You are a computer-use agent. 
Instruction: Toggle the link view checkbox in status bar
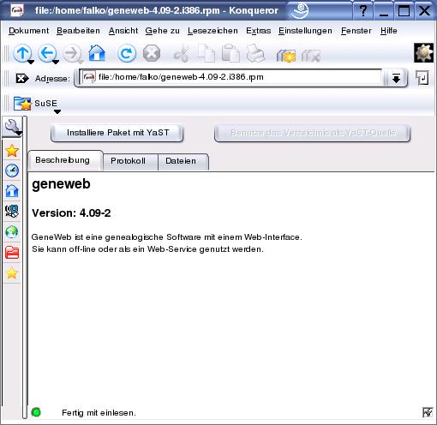[x=428, y=412]
